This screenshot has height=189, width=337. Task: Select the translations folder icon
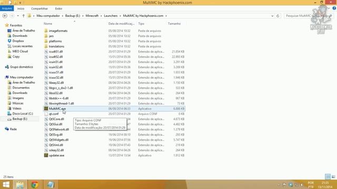(x=46, y=46)
